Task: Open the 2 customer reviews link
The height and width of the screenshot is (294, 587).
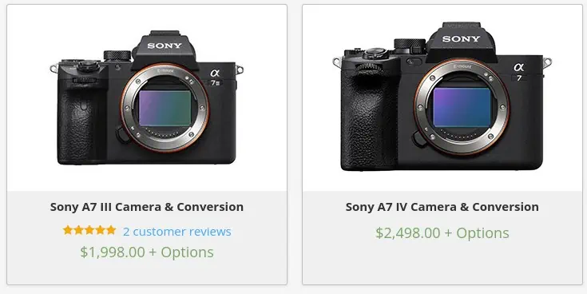Action: click(177, 232)
